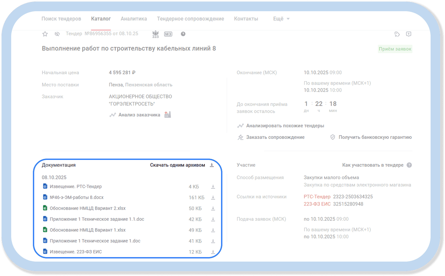Download Извещение. РТС-Тендер file via arrow icon
Screen dimensions: 445x276
213,187
